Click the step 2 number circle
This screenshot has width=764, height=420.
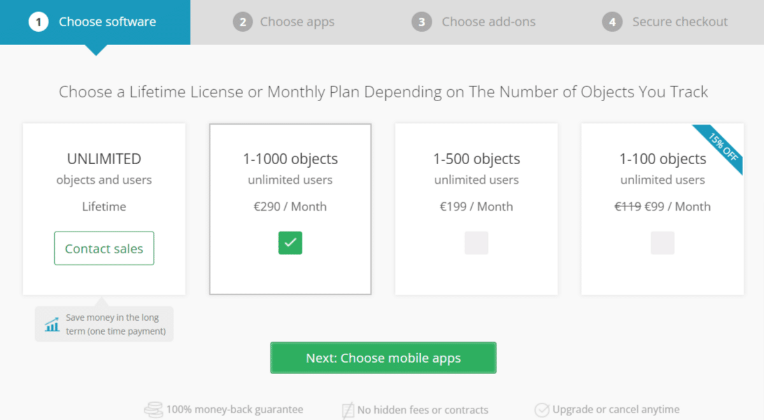242,22
